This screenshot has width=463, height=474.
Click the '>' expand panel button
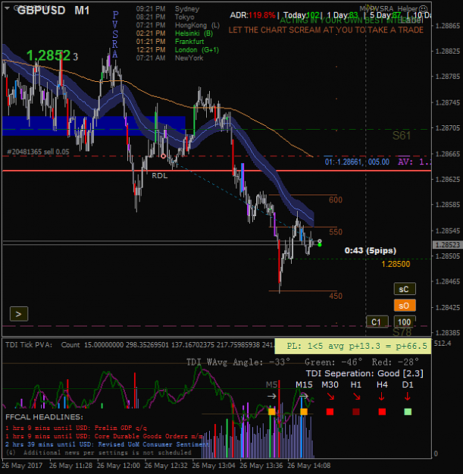point(19,314)
